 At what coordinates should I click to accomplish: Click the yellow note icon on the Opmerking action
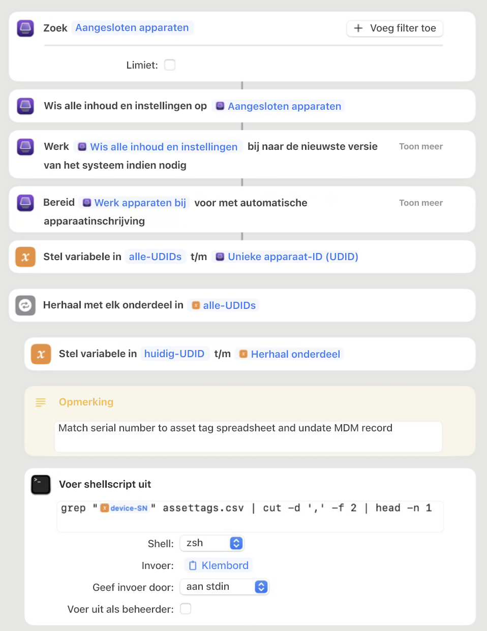pos(40,402)
